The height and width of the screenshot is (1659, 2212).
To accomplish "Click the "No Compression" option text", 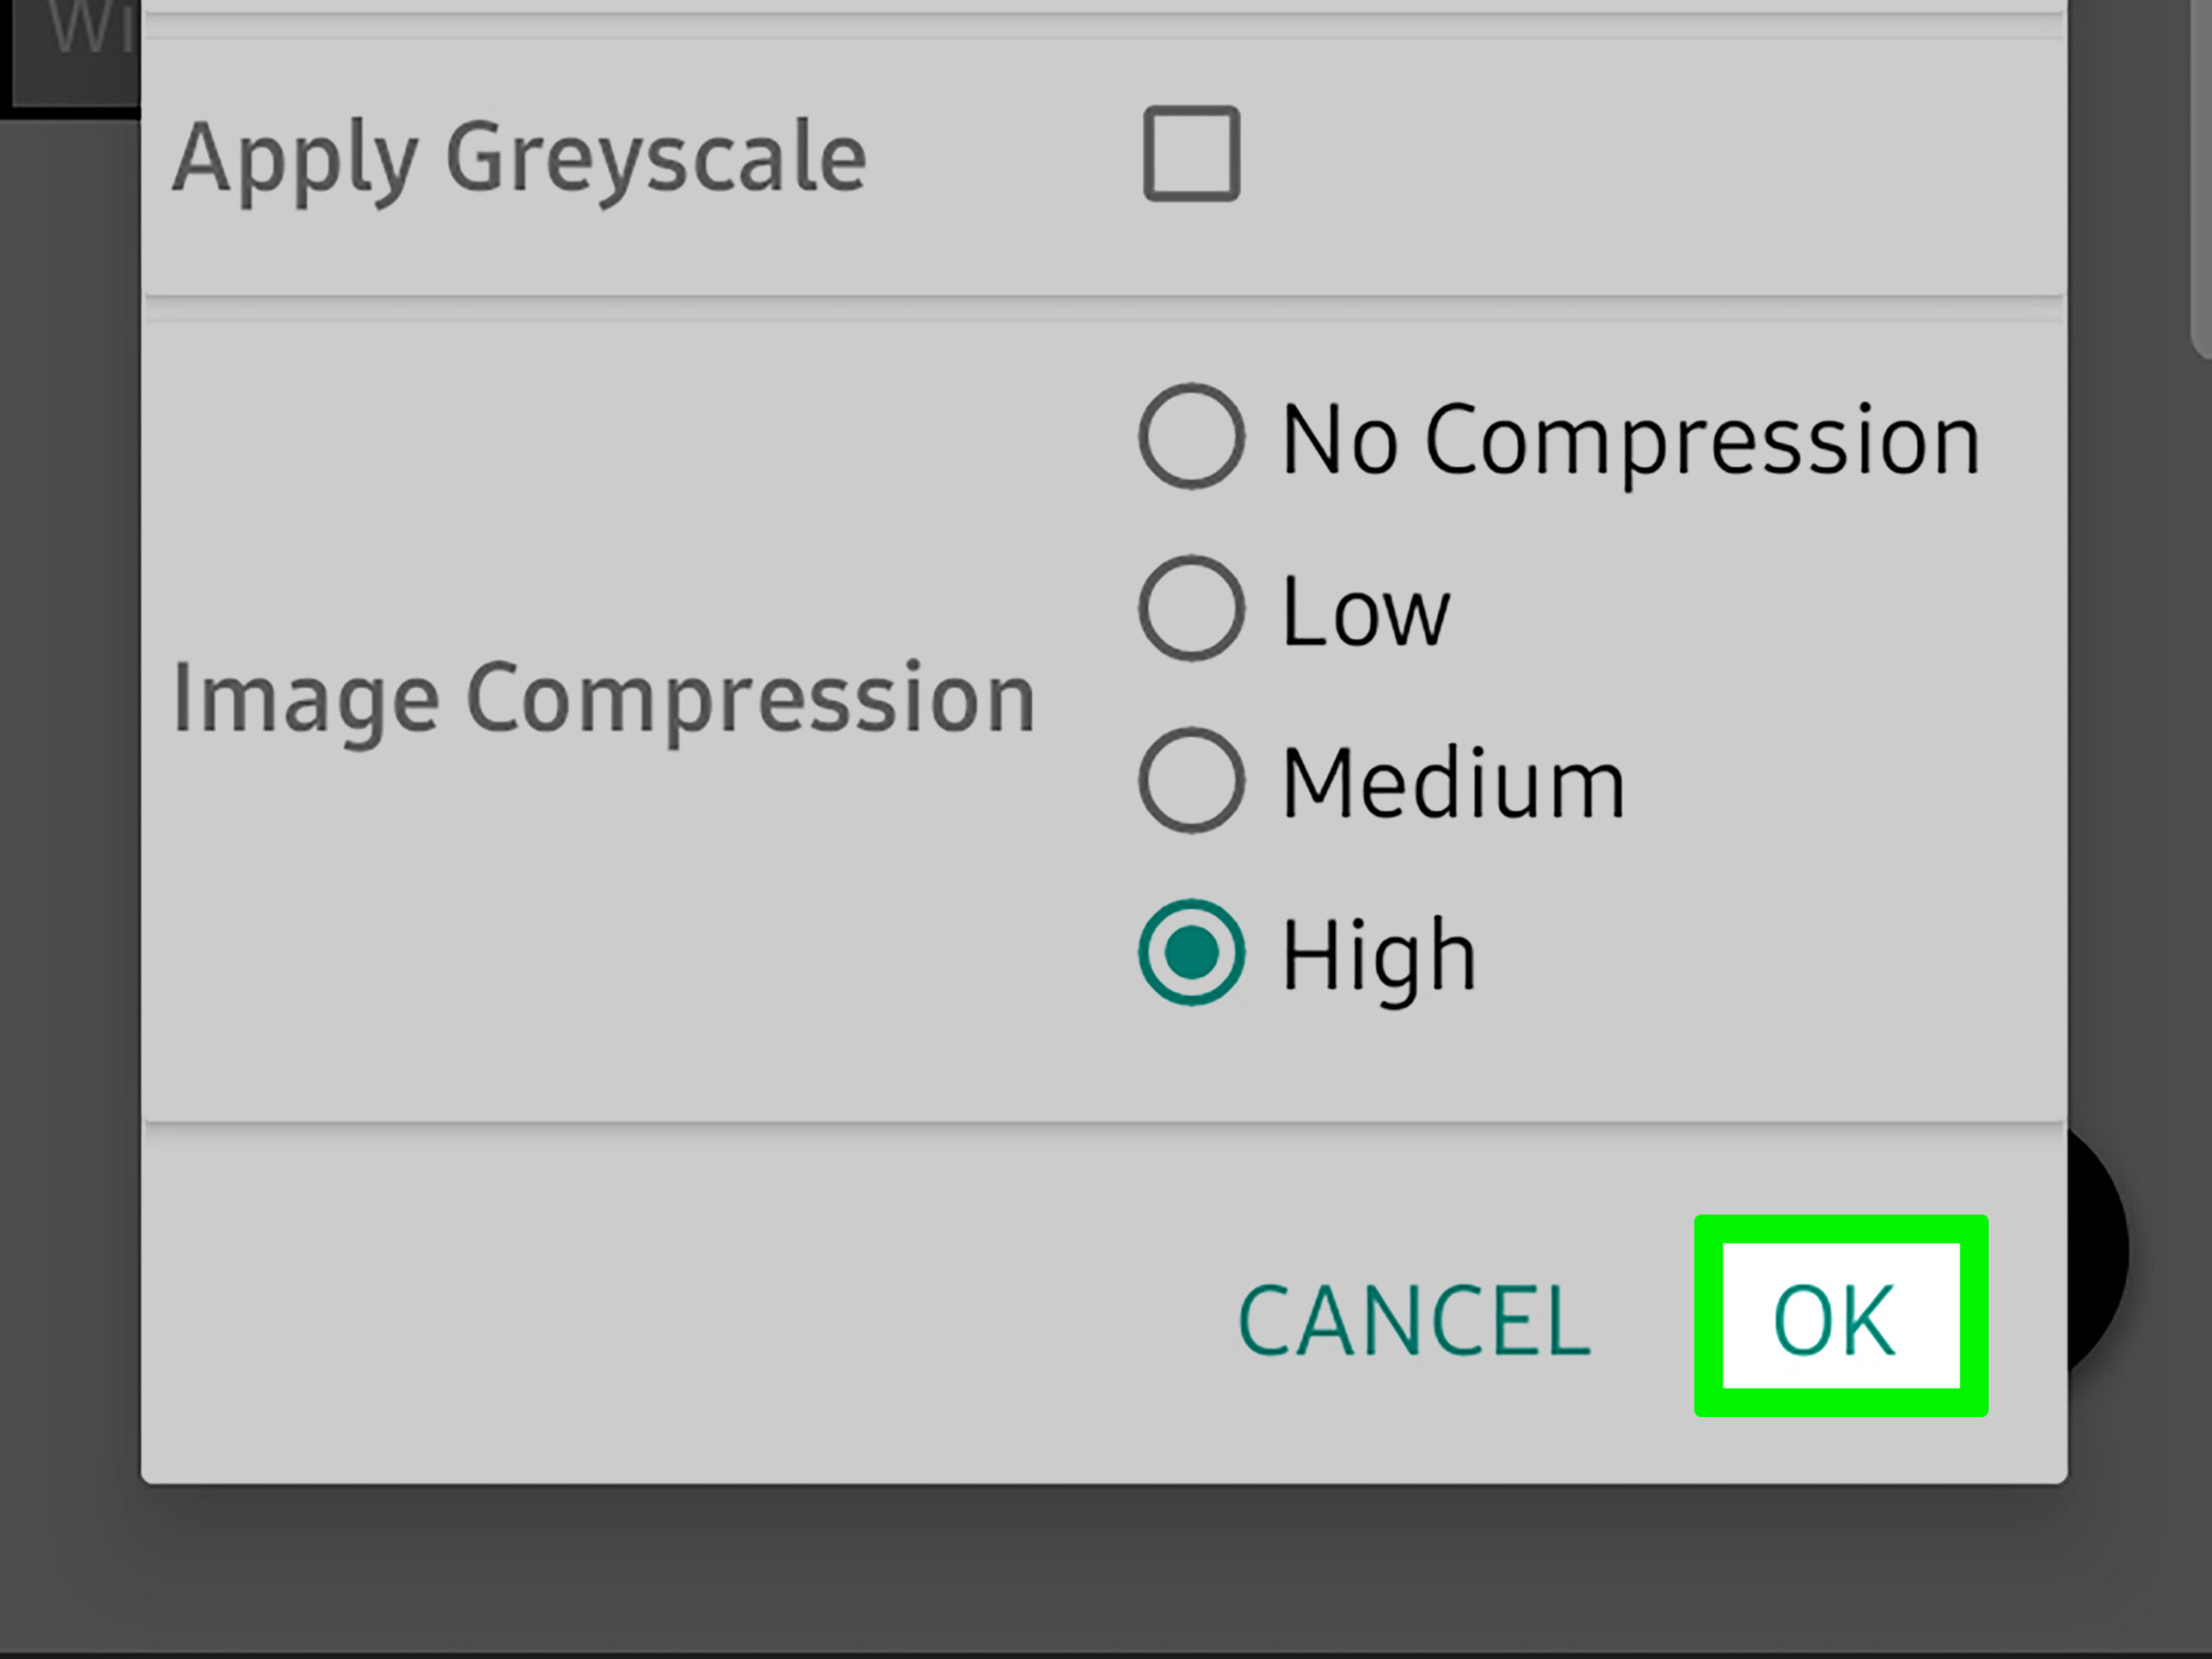I will tap(1630, 440).
